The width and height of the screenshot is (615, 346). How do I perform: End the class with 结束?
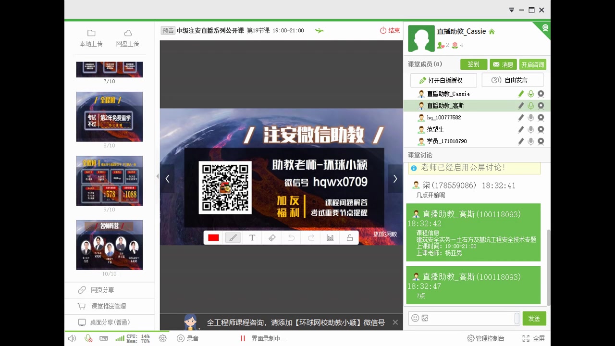click(390, 30)
